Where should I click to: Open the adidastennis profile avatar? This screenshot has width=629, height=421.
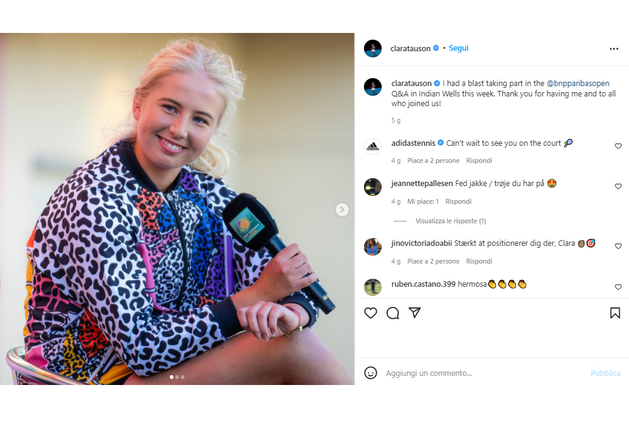[x=373, y=146]
